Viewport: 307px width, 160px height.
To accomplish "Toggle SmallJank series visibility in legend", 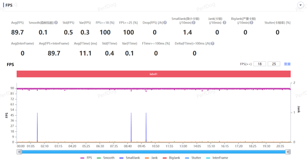I will pyautogui.click(x=130, y=158).
